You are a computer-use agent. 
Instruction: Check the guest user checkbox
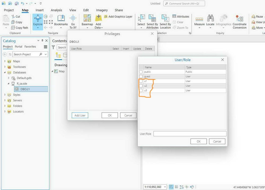(x=141, y=76)
